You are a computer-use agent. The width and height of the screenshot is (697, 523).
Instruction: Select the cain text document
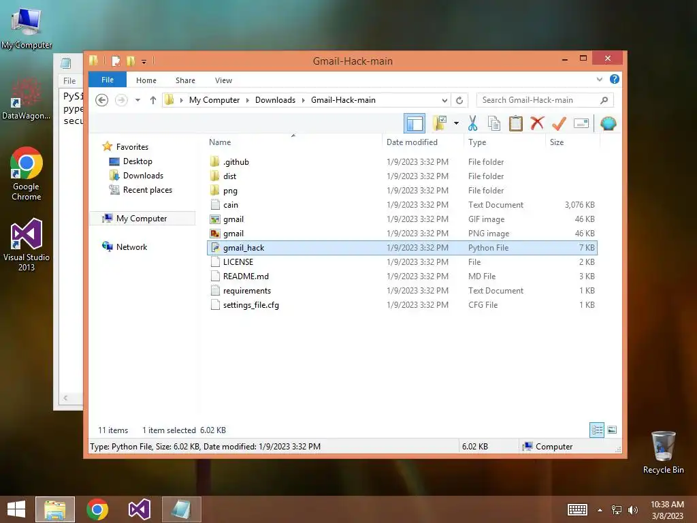point(402,204)
